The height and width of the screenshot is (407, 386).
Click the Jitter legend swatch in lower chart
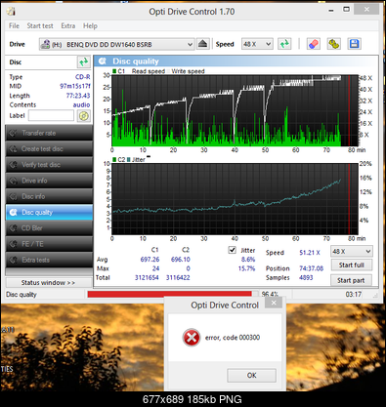click(129, 159)
